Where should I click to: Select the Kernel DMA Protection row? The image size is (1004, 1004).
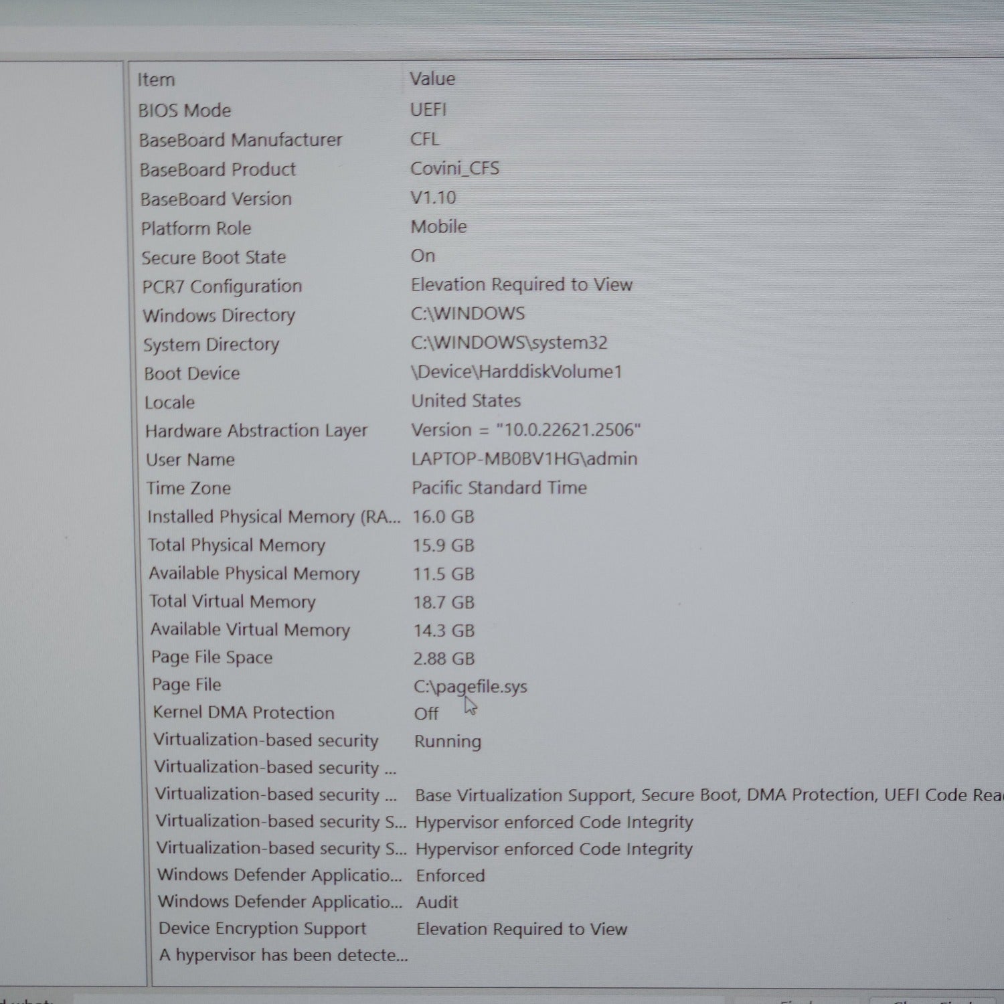pos(244,712)
